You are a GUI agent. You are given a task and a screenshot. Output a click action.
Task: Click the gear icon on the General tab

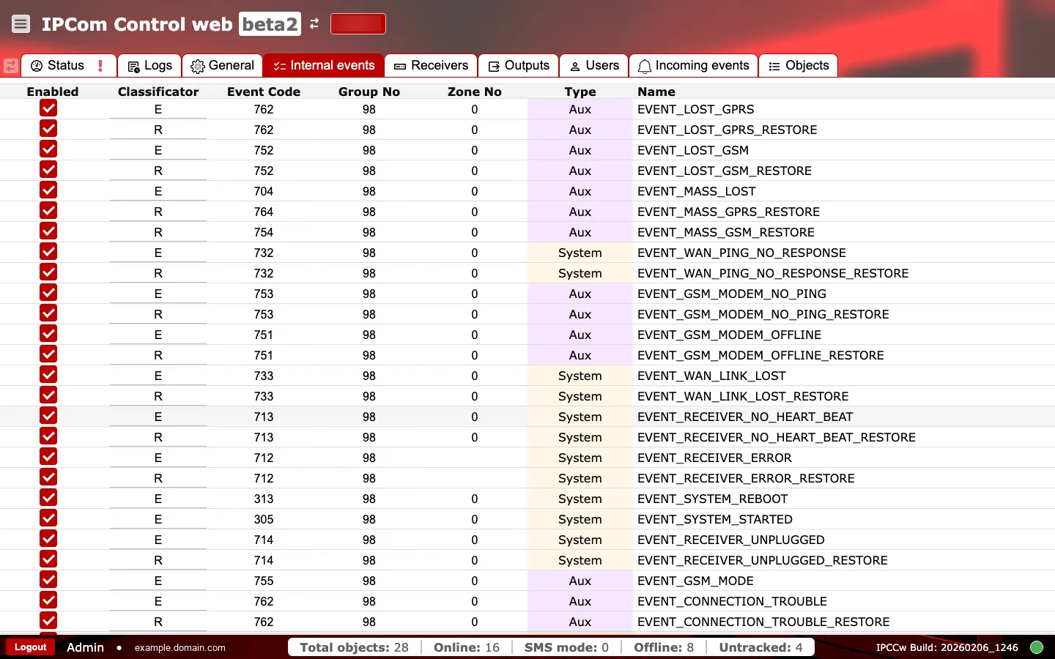point(196,65)
